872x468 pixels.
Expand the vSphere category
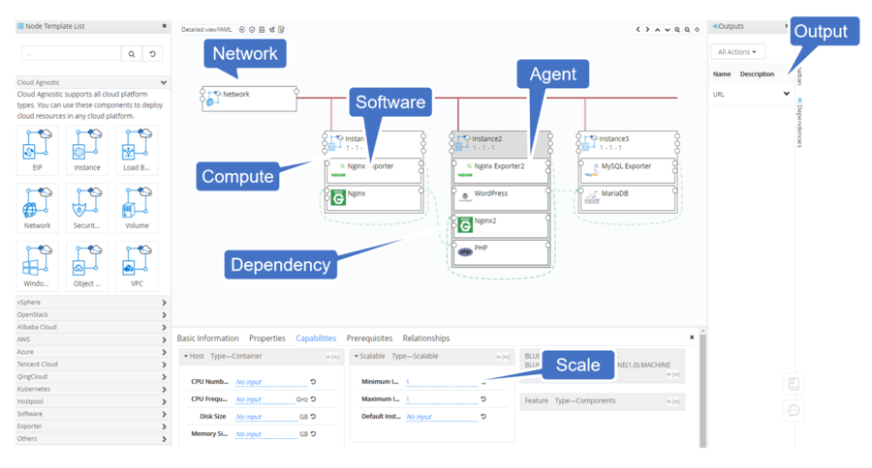pyautogui.click(x=164, y=303)
